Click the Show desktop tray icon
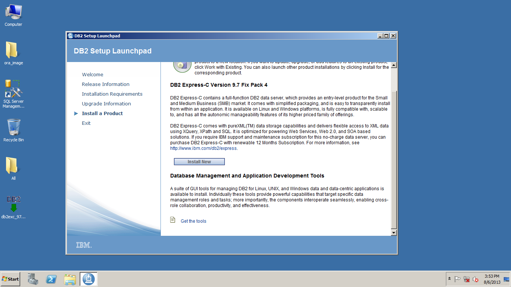The width and height of the screenshot is (511, 287). [507, 279]
